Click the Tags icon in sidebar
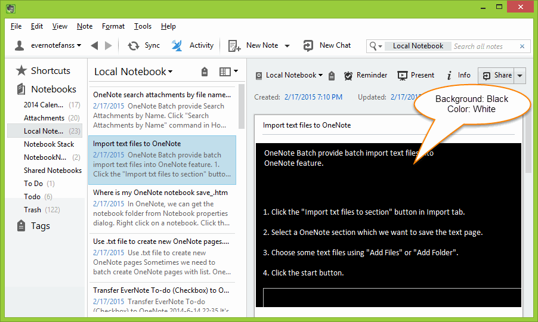 21,225
